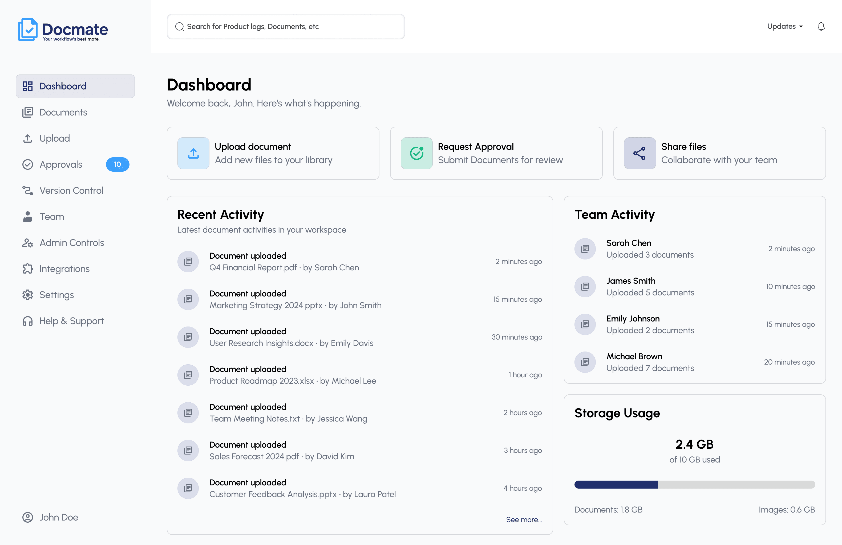Image resolution: width=842 pixels, height=545 pixels.
Task: Click the icon next to Michael Brown in Team Activity
Action: pos(585,362)
